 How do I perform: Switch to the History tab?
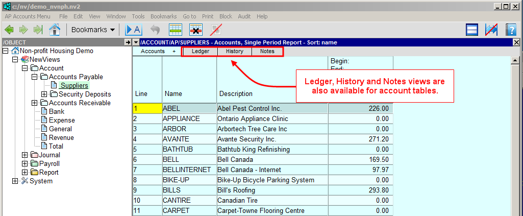235,52
